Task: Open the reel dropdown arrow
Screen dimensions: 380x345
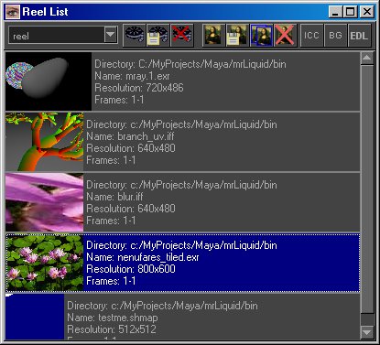Action: click(x=111, y=35)
